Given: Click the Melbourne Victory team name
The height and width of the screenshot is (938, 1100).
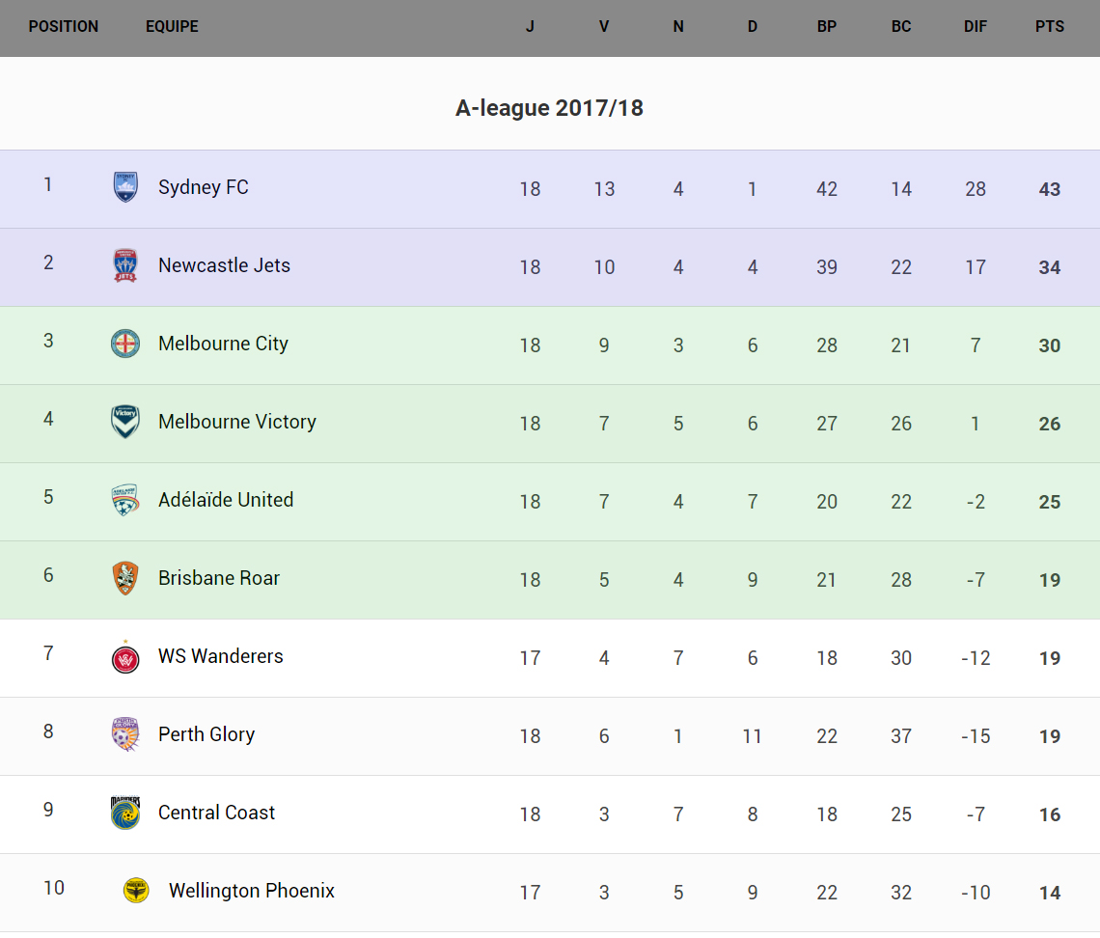Looking at the screenshot, I should click(237, 422).
